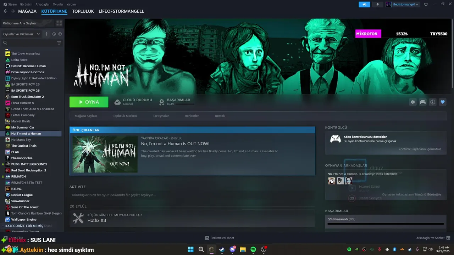
Task: Open controller configuration icon
Action: [x=423, y=102]
